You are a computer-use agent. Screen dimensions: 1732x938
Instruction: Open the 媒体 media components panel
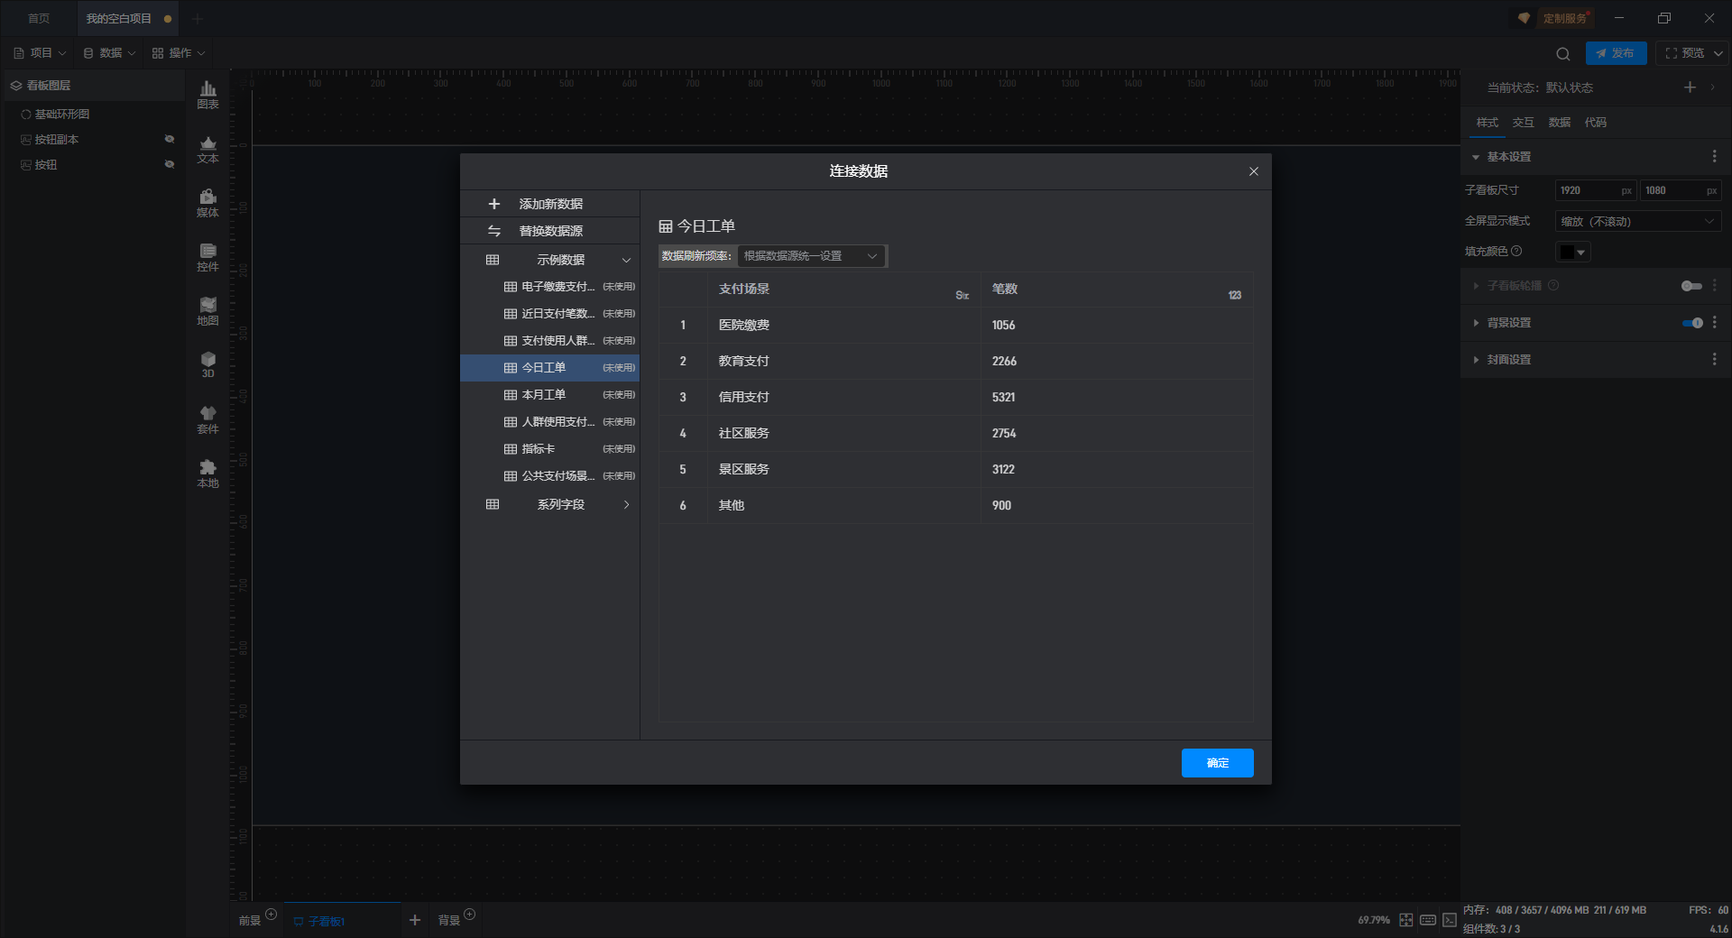coord(207,203)
